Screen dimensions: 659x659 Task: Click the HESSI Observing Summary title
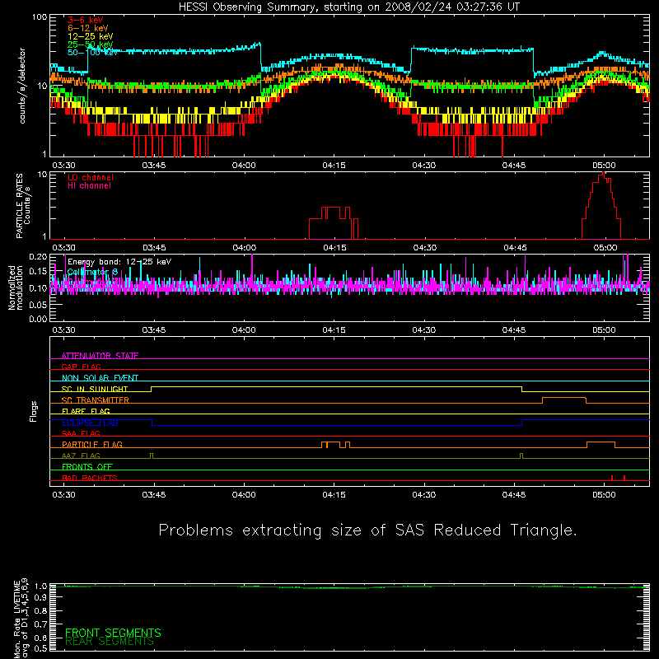tap(349, 7)
